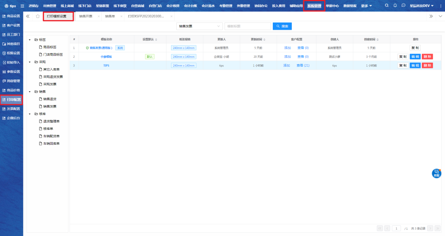Expand the 更多 menu in top navigation
Viewport: 445px width, 236px height.
366,6
